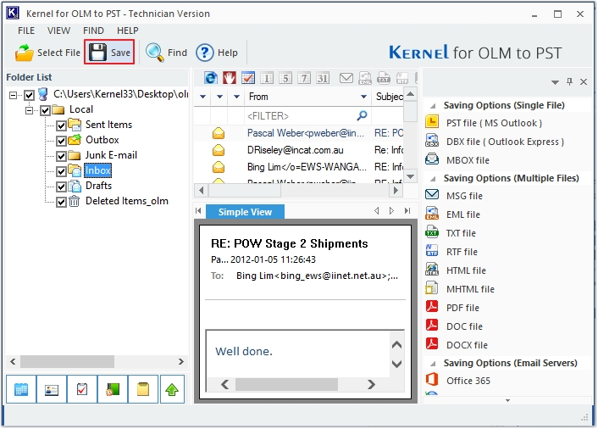
Task: Choose PDF file saving option
Action: pyautogui.click(x=452, y=307)
